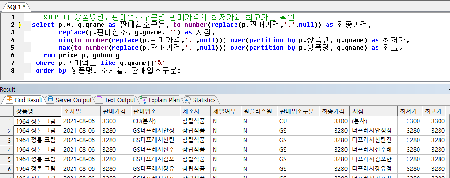Open the Grid Result tab
Viewport: 450px width, 178px height.
[24, 100]
